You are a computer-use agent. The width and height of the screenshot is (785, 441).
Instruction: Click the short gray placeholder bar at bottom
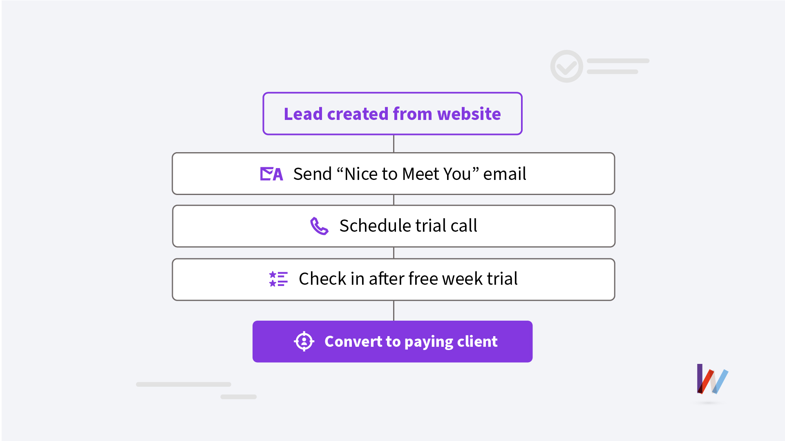(x=239, y=397)
